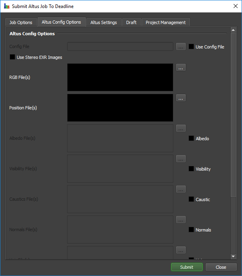Click browse button for Visibility File(s)

181,159
